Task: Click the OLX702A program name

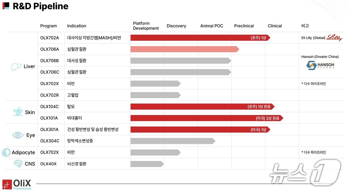Action: 49,38
